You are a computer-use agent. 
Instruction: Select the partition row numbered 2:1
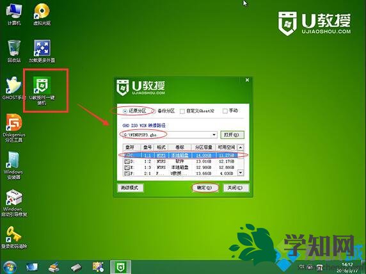point(180,173)
